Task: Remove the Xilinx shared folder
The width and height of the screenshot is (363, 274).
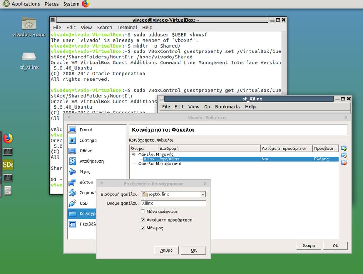Action: click(343, 162)
